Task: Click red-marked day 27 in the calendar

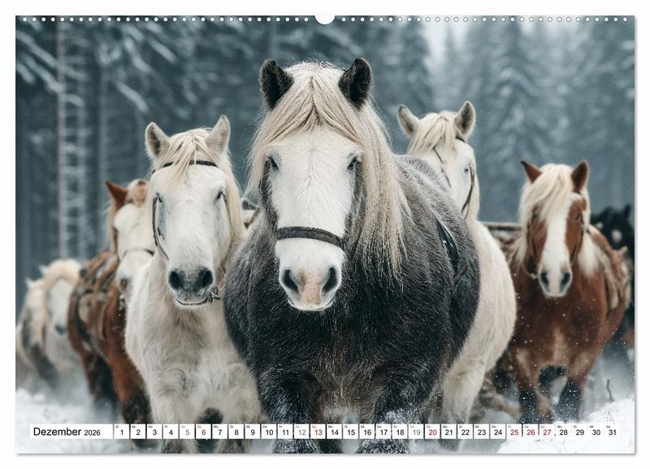Action: pos(547,432)
